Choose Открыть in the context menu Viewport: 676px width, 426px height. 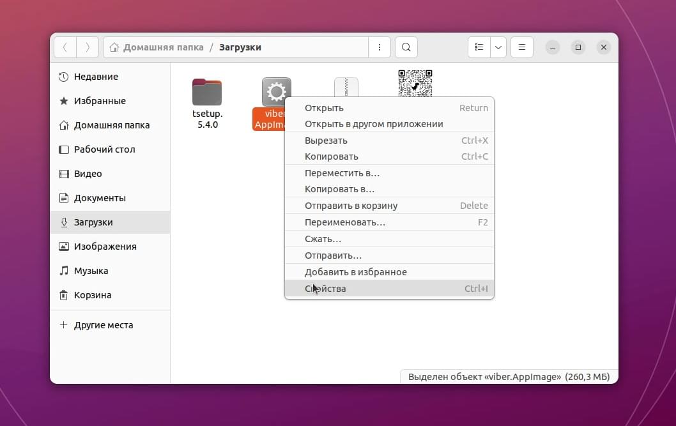tap(389, 108)
